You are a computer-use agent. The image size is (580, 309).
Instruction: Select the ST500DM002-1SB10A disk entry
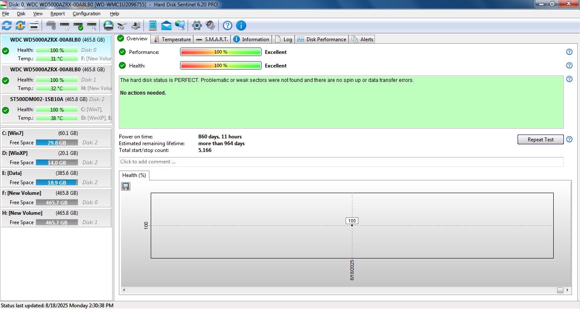(x=56, y=109)
